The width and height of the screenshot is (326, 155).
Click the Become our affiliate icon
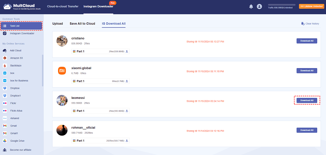(5, 150)
